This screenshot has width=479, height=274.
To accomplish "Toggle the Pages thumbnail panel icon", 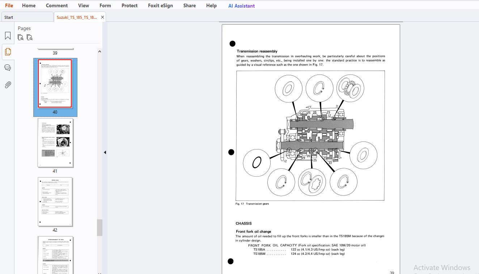I will [x=8, y=52].
